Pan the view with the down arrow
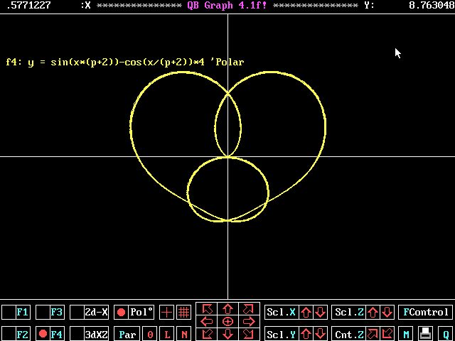This screenshot has width=455, height=341. click(227, 334)
